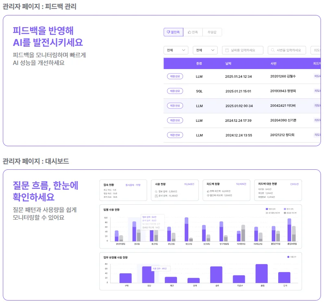This screenshot has height=303, width=325.
Task: Focus the 날짜를 입력하세요 date field
Action: click(243, 50)
